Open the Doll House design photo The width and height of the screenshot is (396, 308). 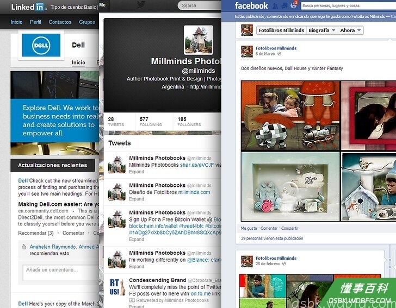tap(290, 116)
